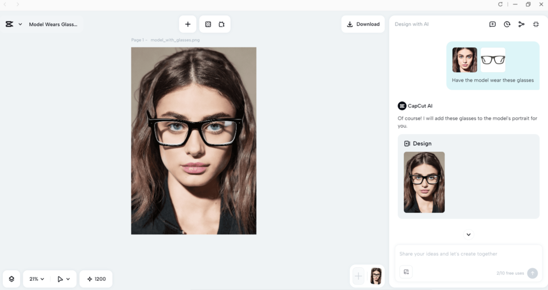Open the project name dropdown arrow
The width and height of the screenshot is (548, 290).
20,24
